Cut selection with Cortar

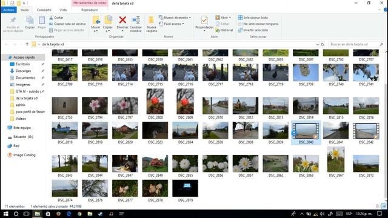click(56, 18)
